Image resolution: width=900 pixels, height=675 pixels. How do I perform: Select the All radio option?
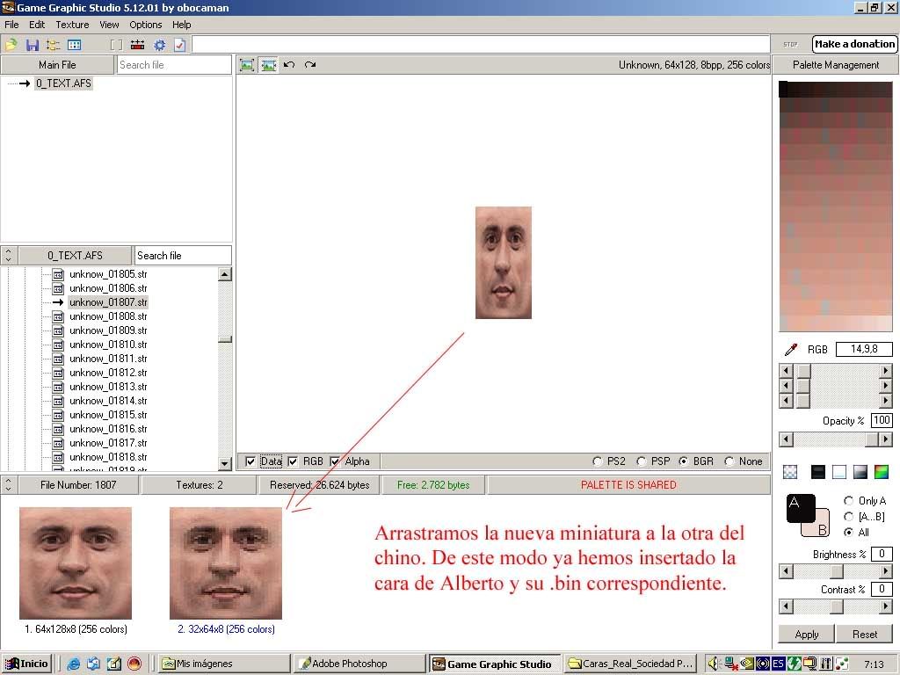click(848, 533)
